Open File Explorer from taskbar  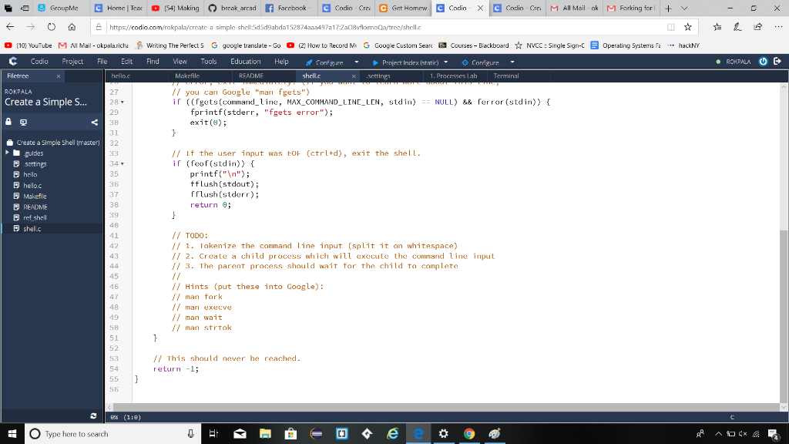[265, 433]
